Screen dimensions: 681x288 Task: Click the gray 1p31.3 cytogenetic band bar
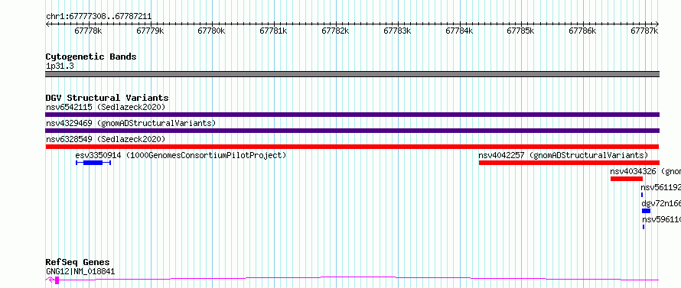point(352,74)
